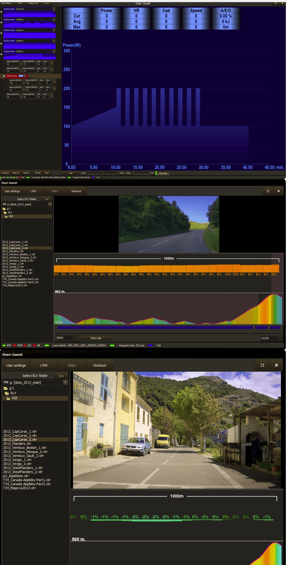Click Start ride in middle window
Screen dimensions: 287x565
tap(96, 338)
